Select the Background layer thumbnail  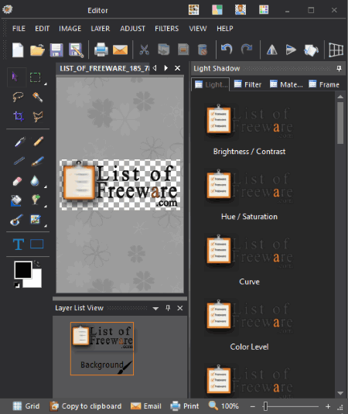102,348
